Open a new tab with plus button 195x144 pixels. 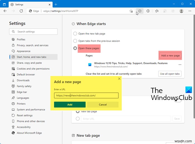56,5
